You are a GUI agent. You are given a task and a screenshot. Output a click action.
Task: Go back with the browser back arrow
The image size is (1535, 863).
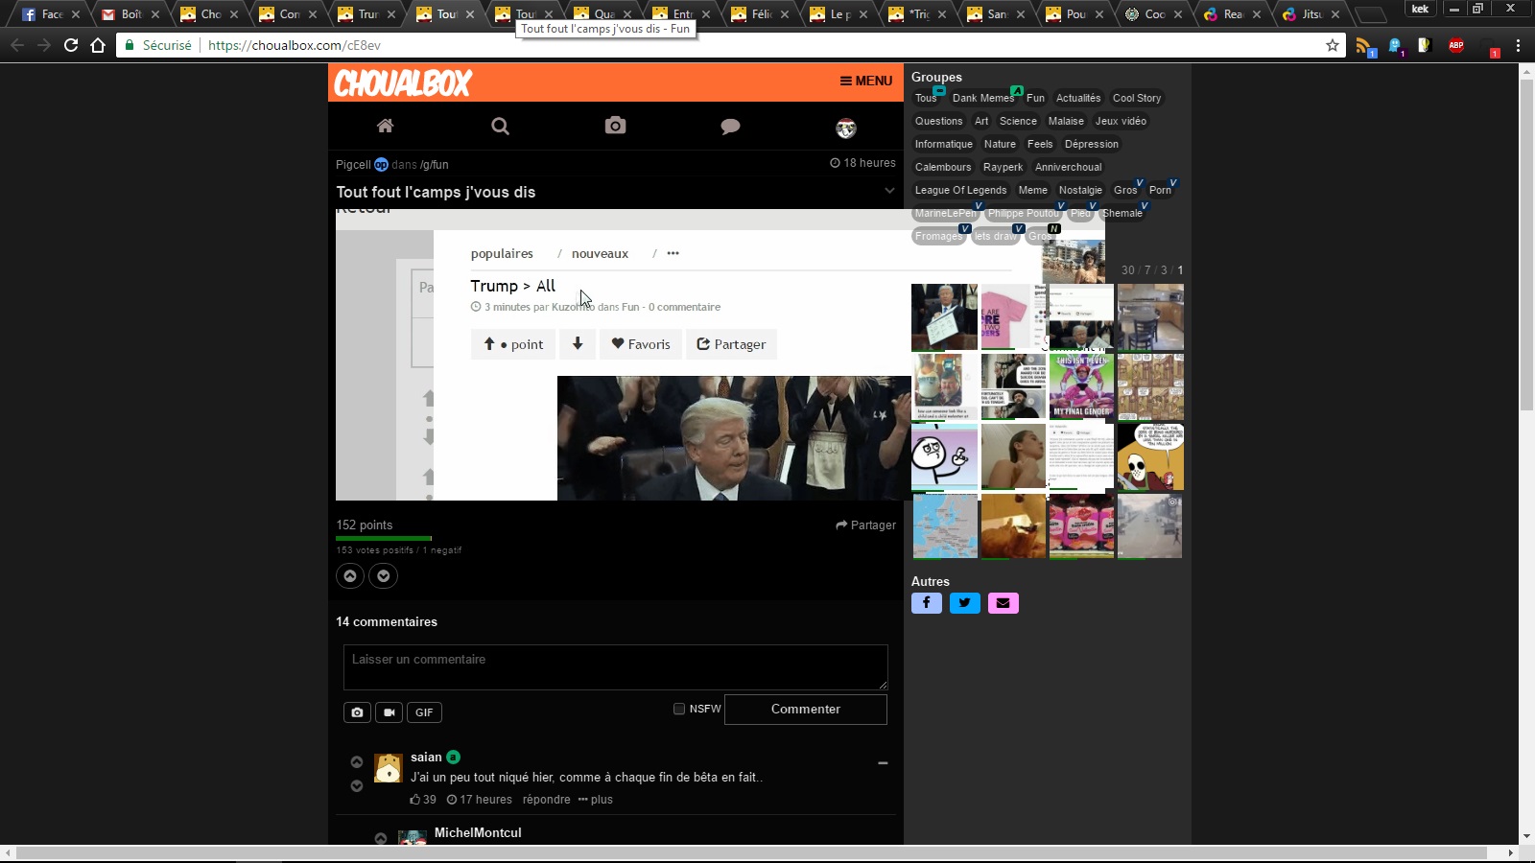click(17, 45)
